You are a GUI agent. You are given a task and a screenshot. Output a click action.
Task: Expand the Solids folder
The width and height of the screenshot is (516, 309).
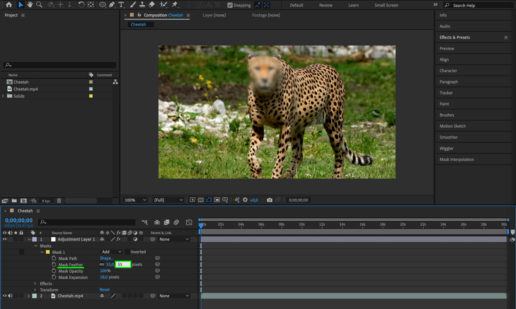click(3, 96)
